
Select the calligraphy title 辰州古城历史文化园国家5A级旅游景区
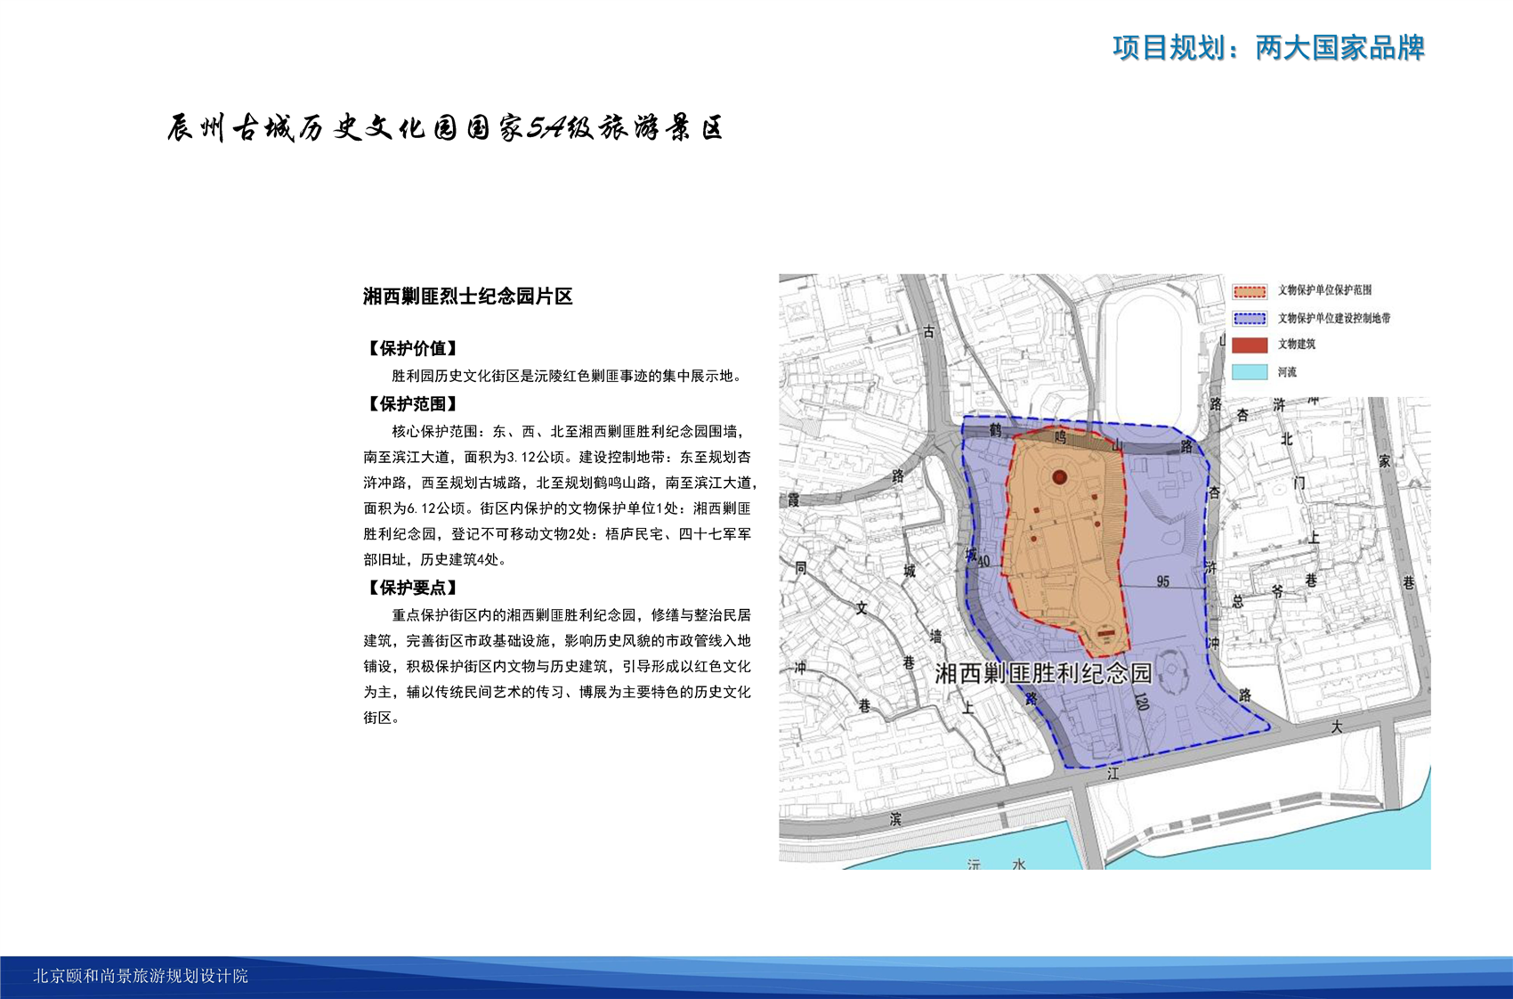click(444, 128)
